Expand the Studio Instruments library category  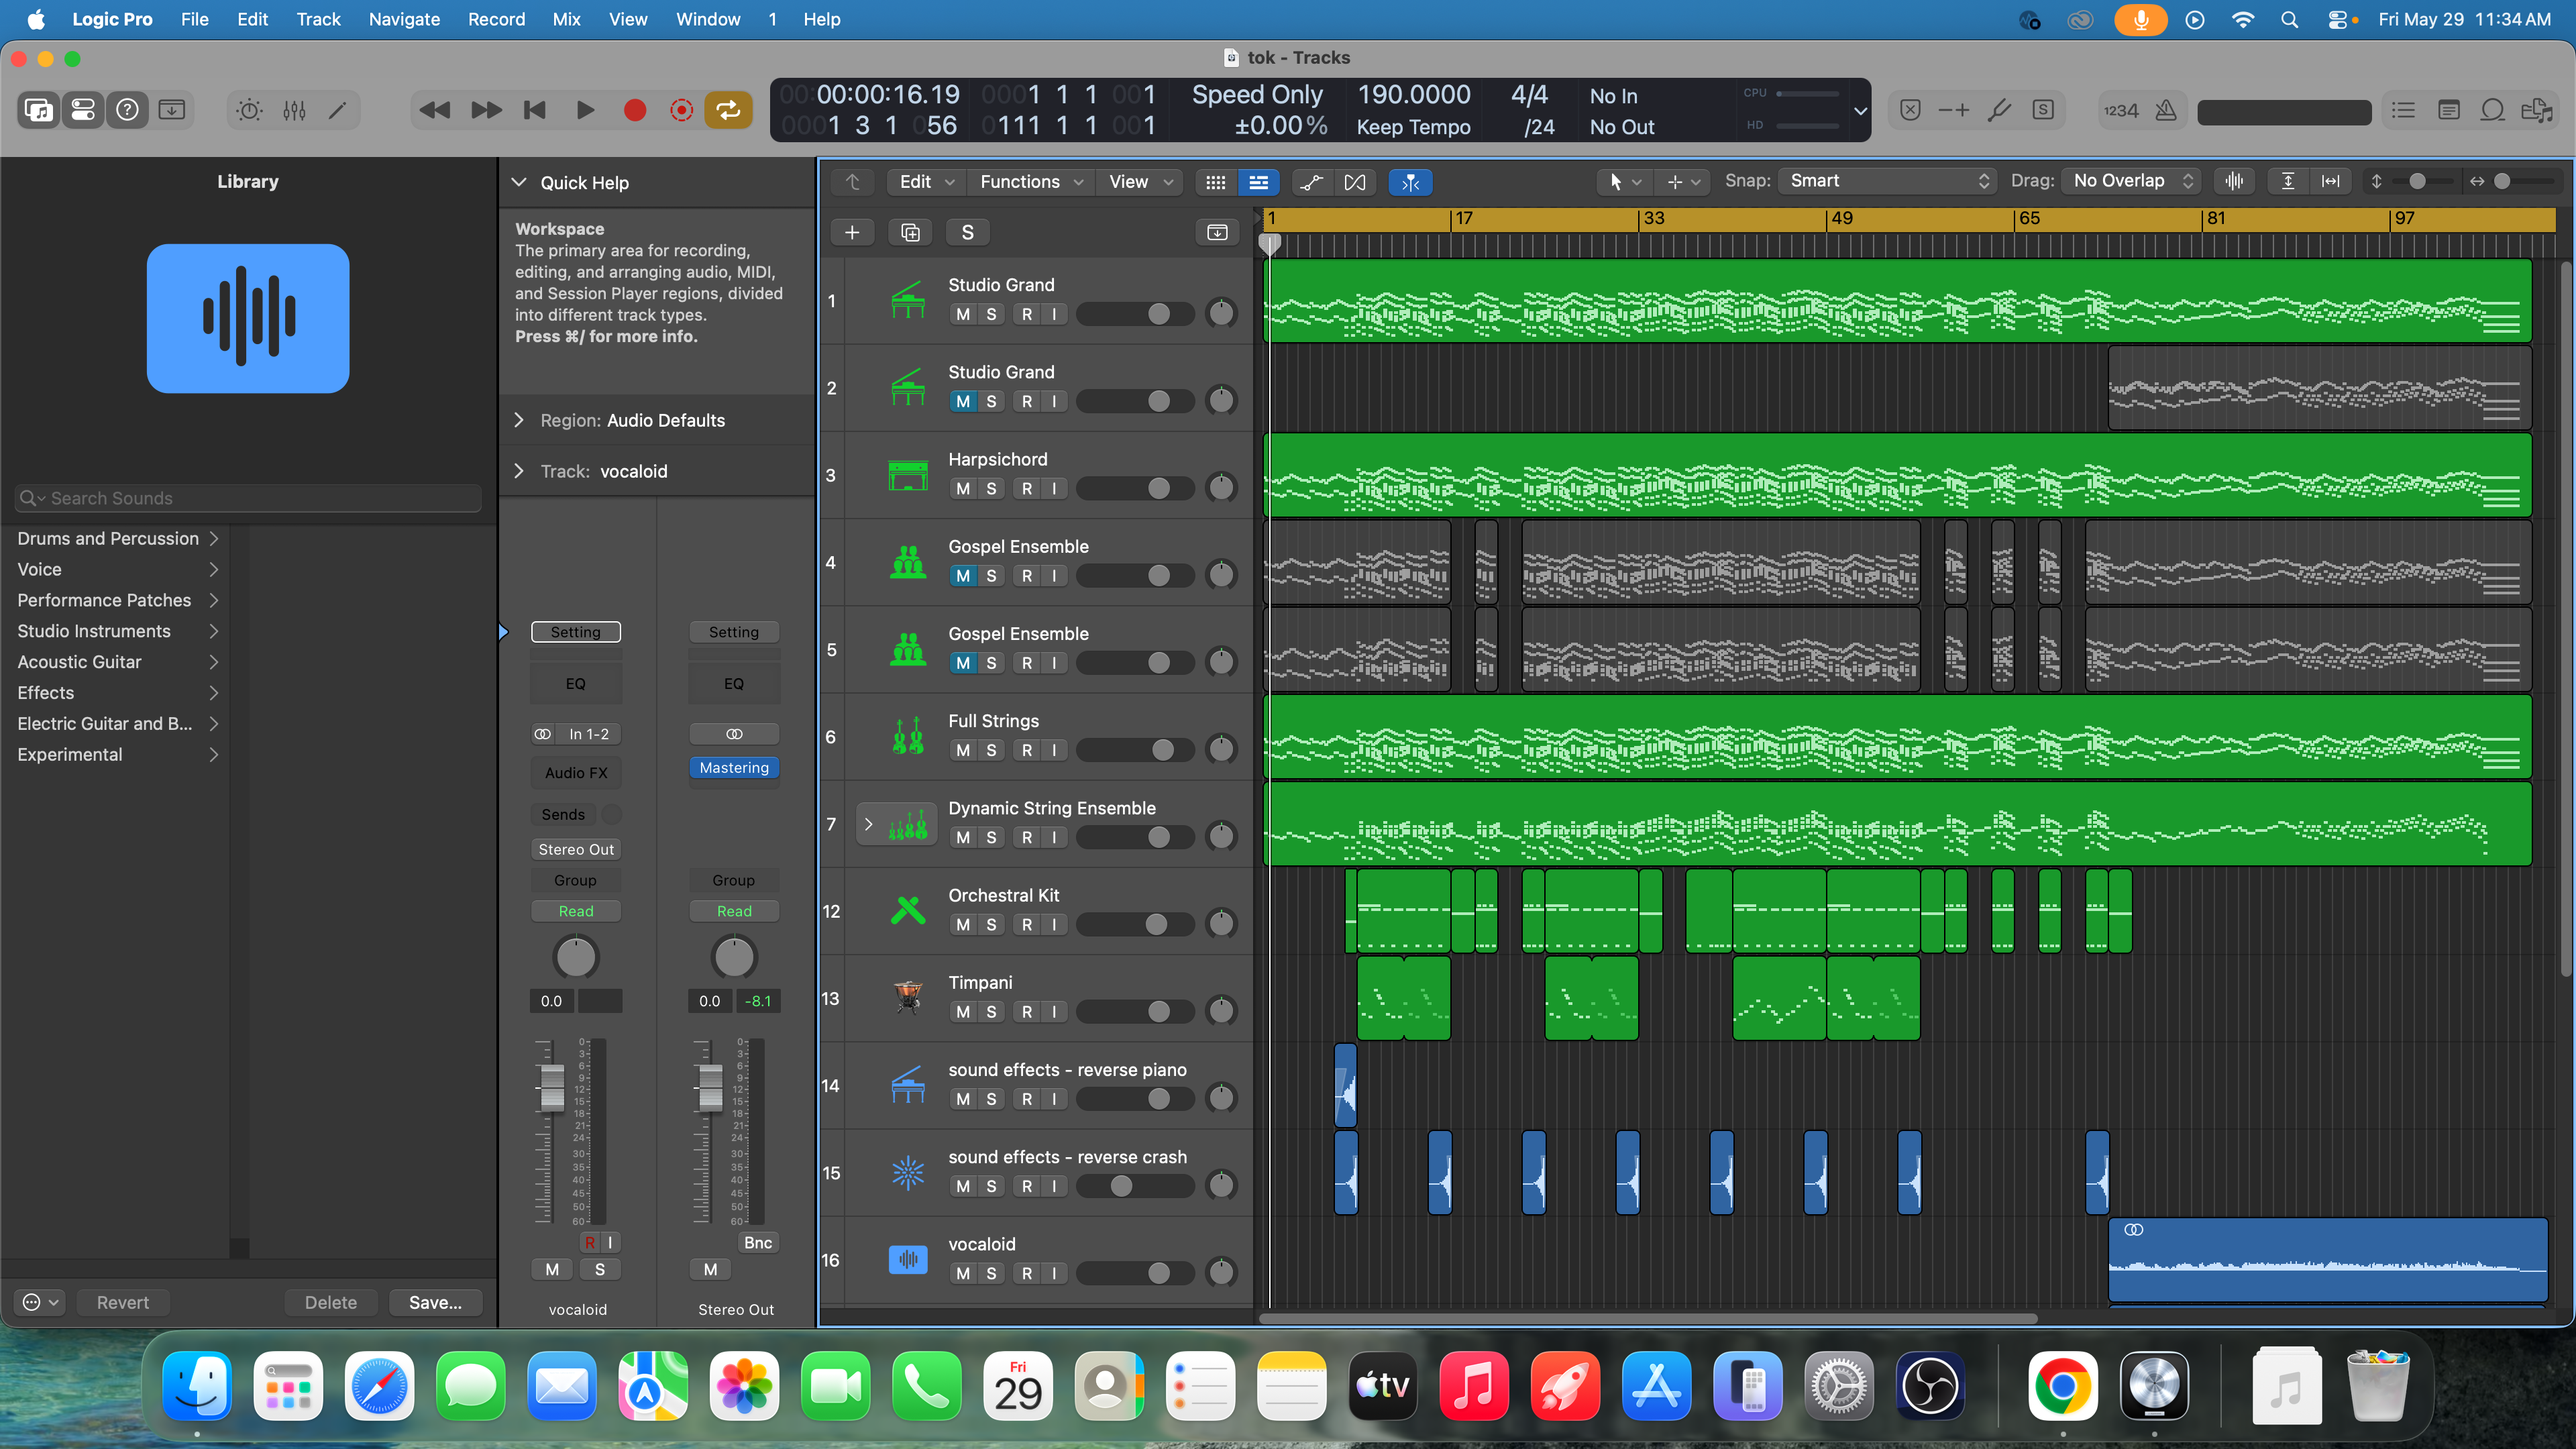[x=117, y=631]
